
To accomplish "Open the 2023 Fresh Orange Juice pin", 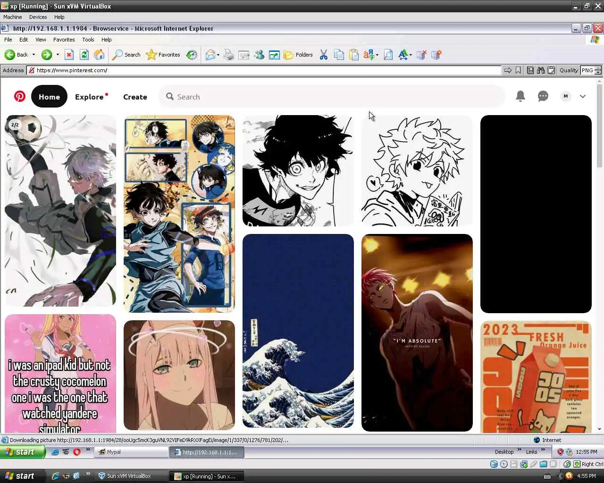I will (536, 377).
